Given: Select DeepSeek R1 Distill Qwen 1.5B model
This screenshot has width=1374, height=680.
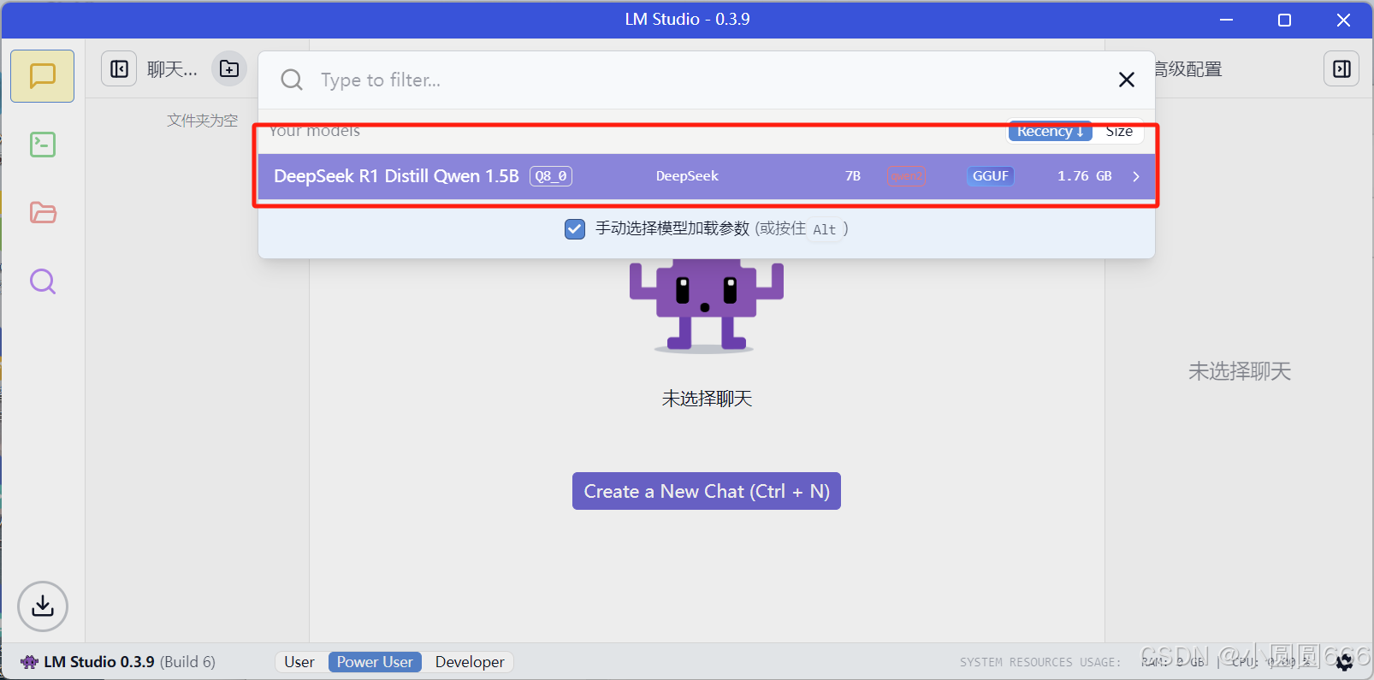Looking at the screenshot, I should click(x=707, y=176).
